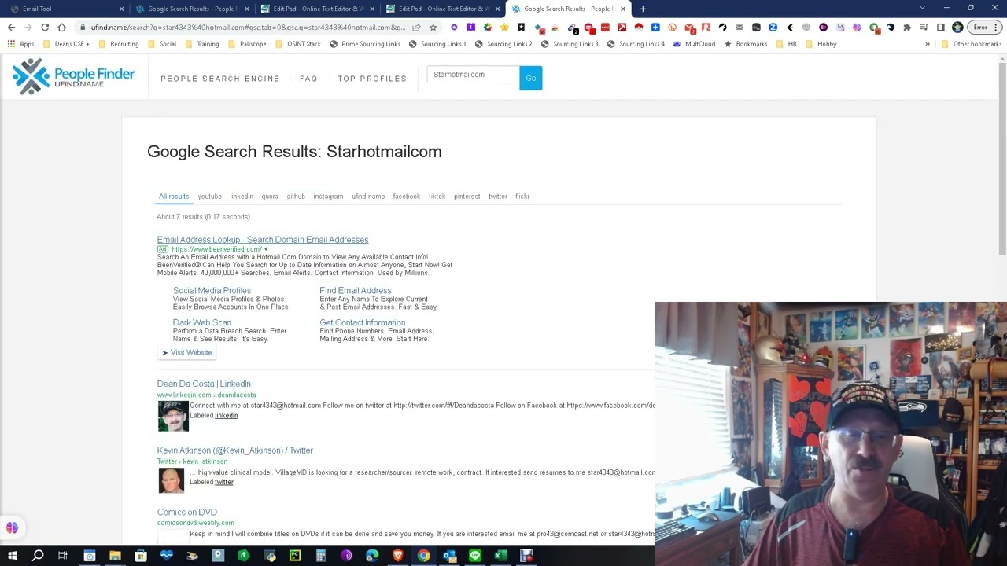Open Dean Da Costa LinkedIn result
1007x566 pixels.
tap(204, 384)
